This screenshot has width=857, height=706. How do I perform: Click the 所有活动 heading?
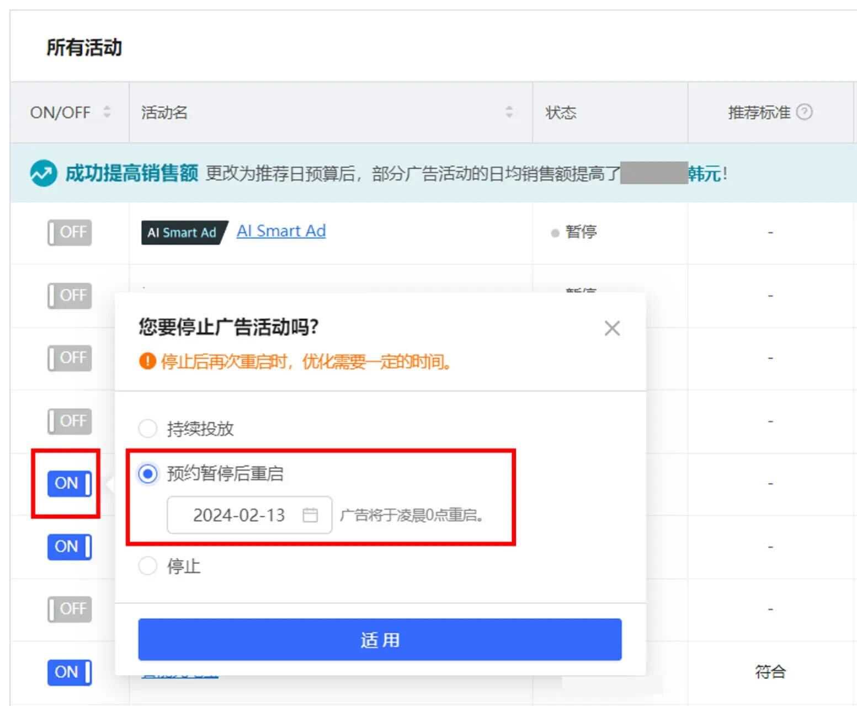[84, 47]
